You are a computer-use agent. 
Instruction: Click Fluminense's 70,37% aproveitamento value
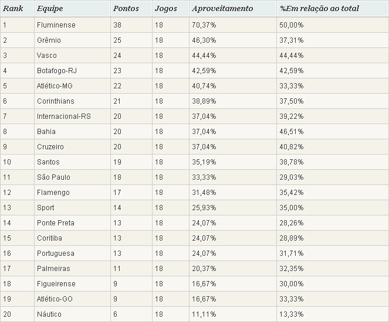(204, 25)
